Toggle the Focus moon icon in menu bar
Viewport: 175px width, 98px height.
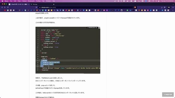139,1
